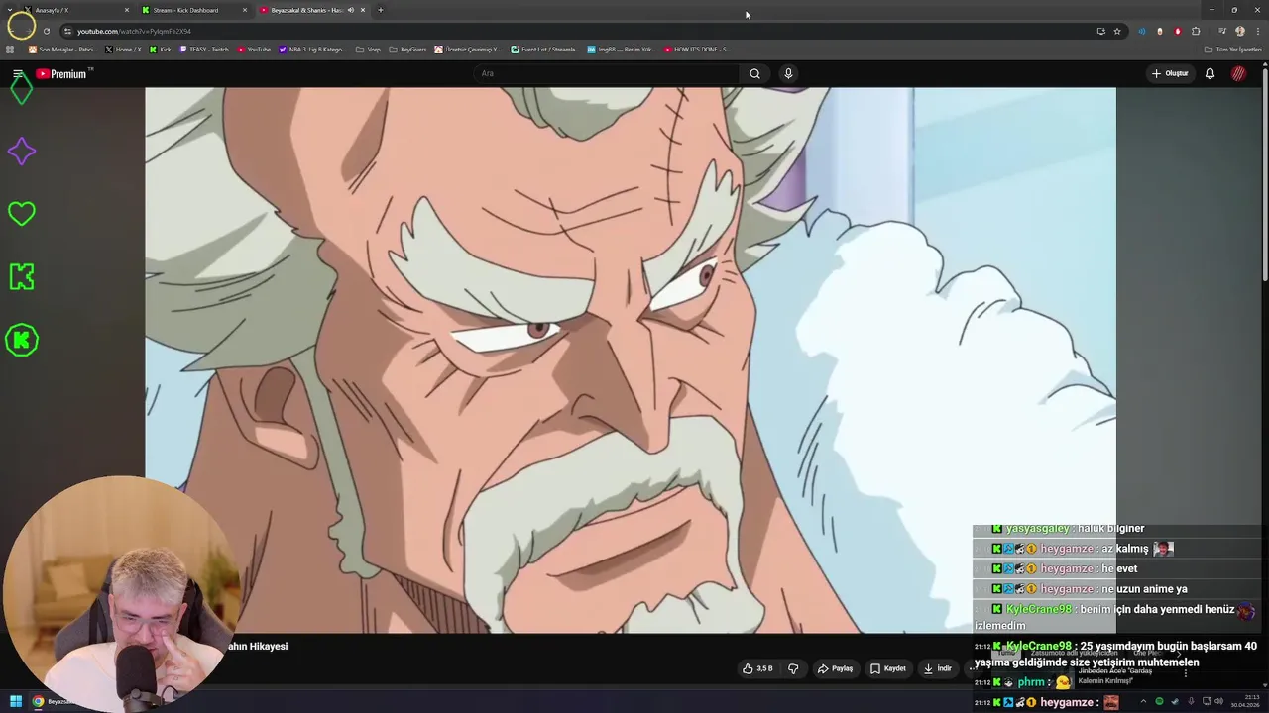Open the Event List / Streamlabs bookmark
The width and height of the screenshot is (1269, 713).
coord(544,49)
